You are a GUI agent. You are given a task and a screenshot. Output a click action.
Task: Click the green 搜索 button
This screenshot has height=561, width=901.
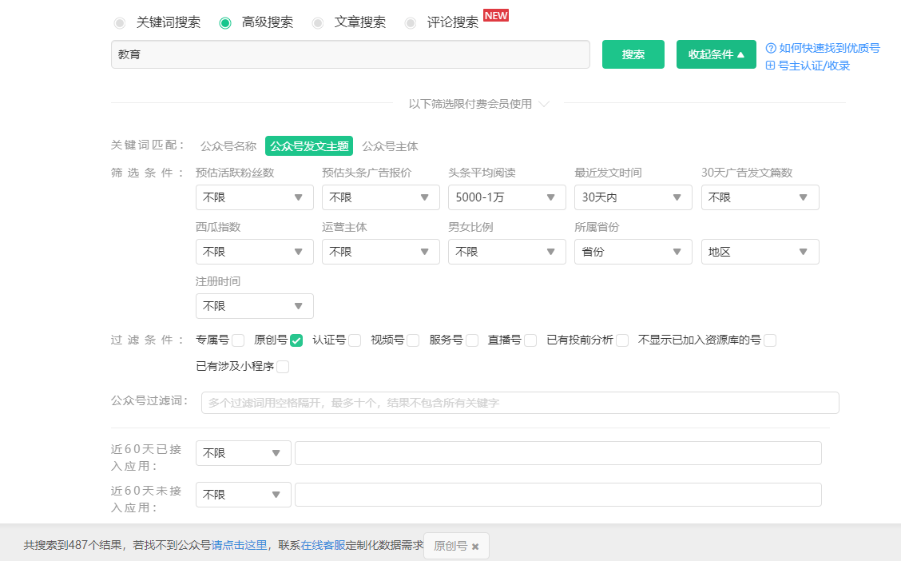pos(633,54)
